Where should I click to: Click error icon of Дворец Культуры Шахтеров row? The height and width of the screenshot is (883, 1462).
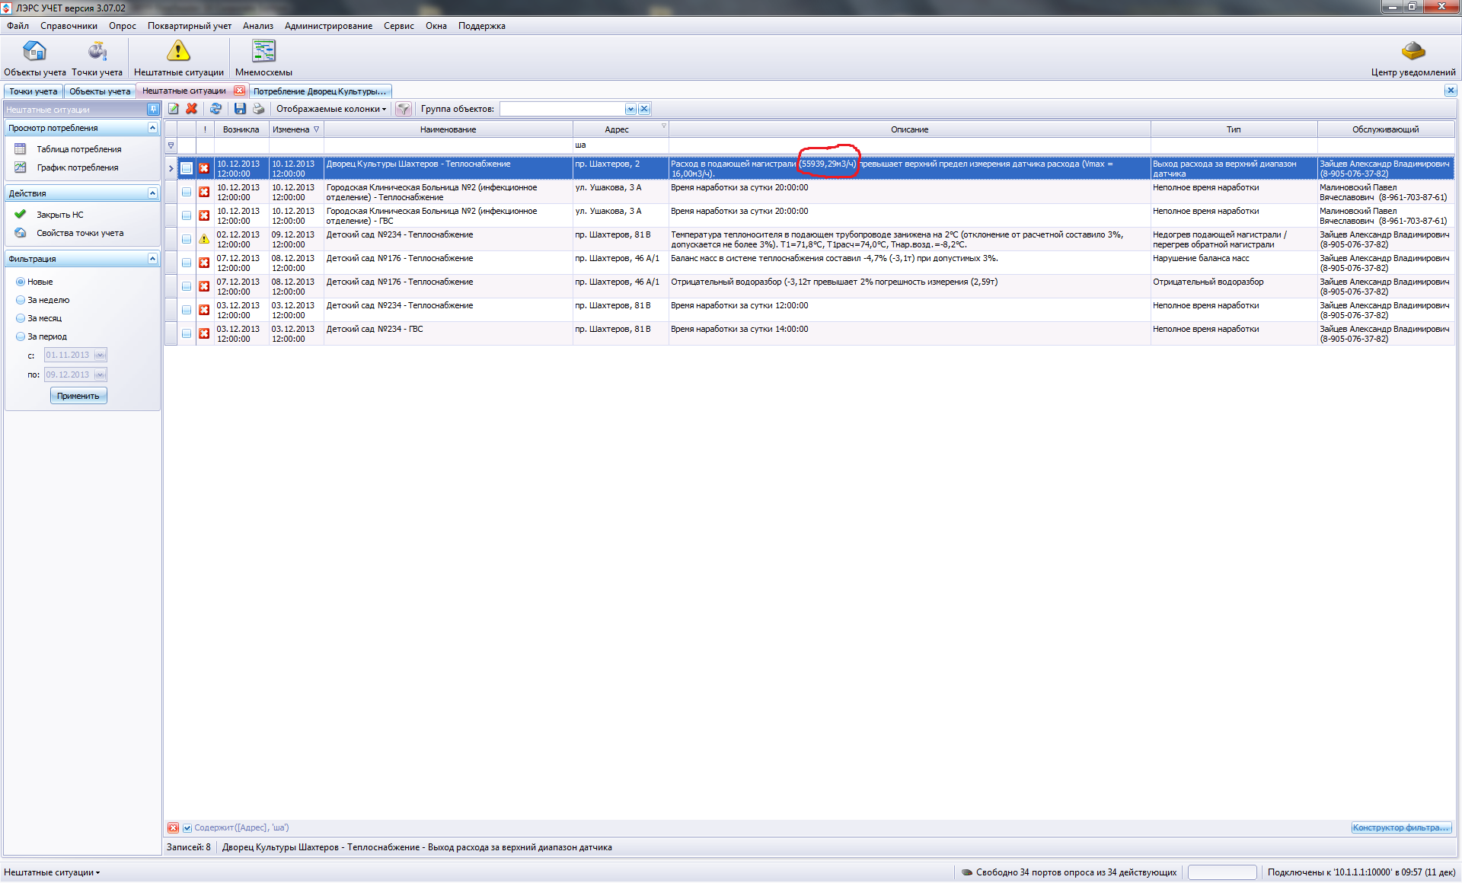point(204,168)
